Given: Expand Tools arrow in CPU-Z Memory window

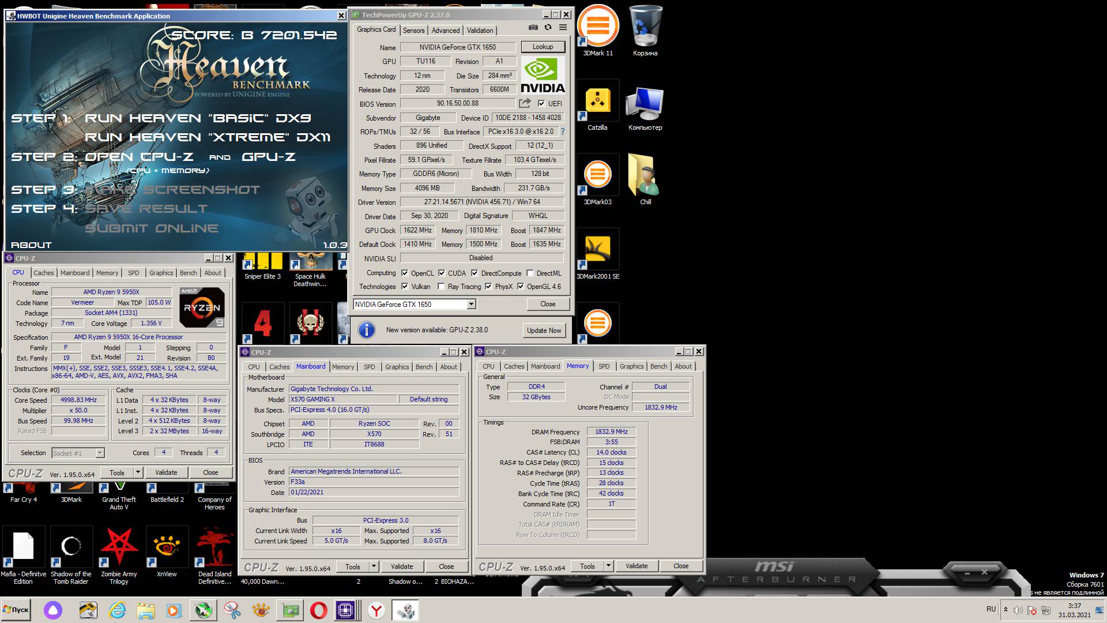Looking at the screenshot, I should click(x=608, y=566).
